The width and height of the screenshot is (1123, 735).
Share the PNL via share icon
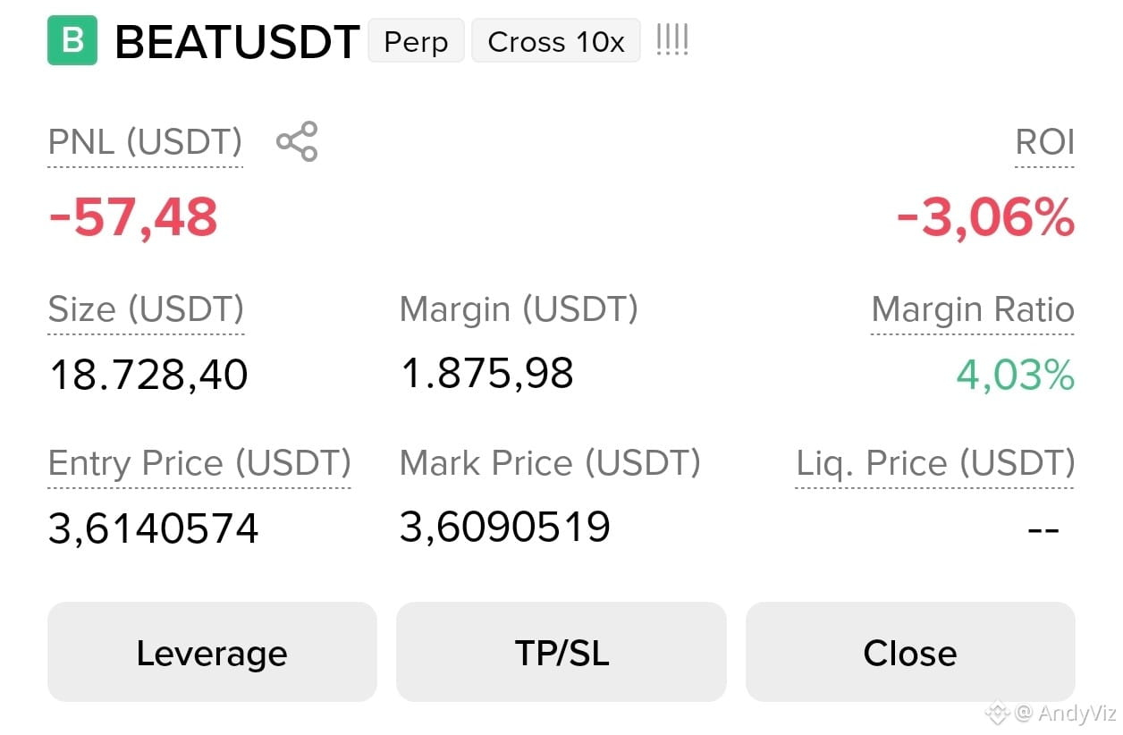coord(297,141)
